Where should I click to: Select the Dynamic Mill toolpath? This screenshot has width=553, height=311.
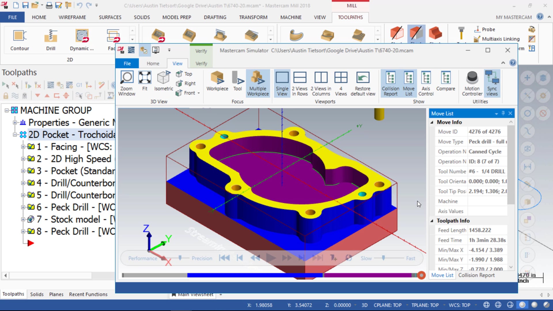point(82,40)
